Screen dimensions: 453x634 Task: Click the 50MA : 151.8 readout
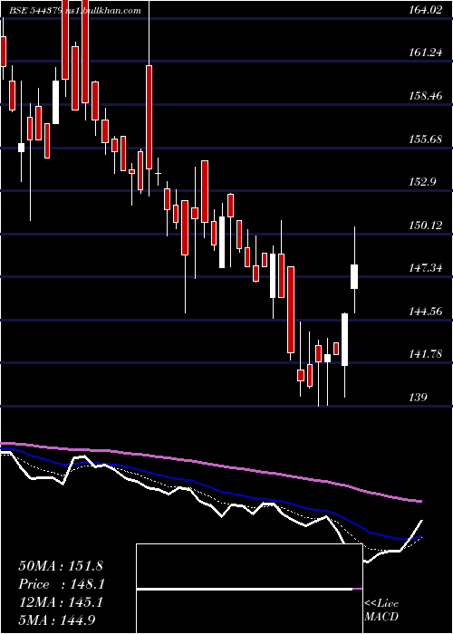click(x=59, y=565)
